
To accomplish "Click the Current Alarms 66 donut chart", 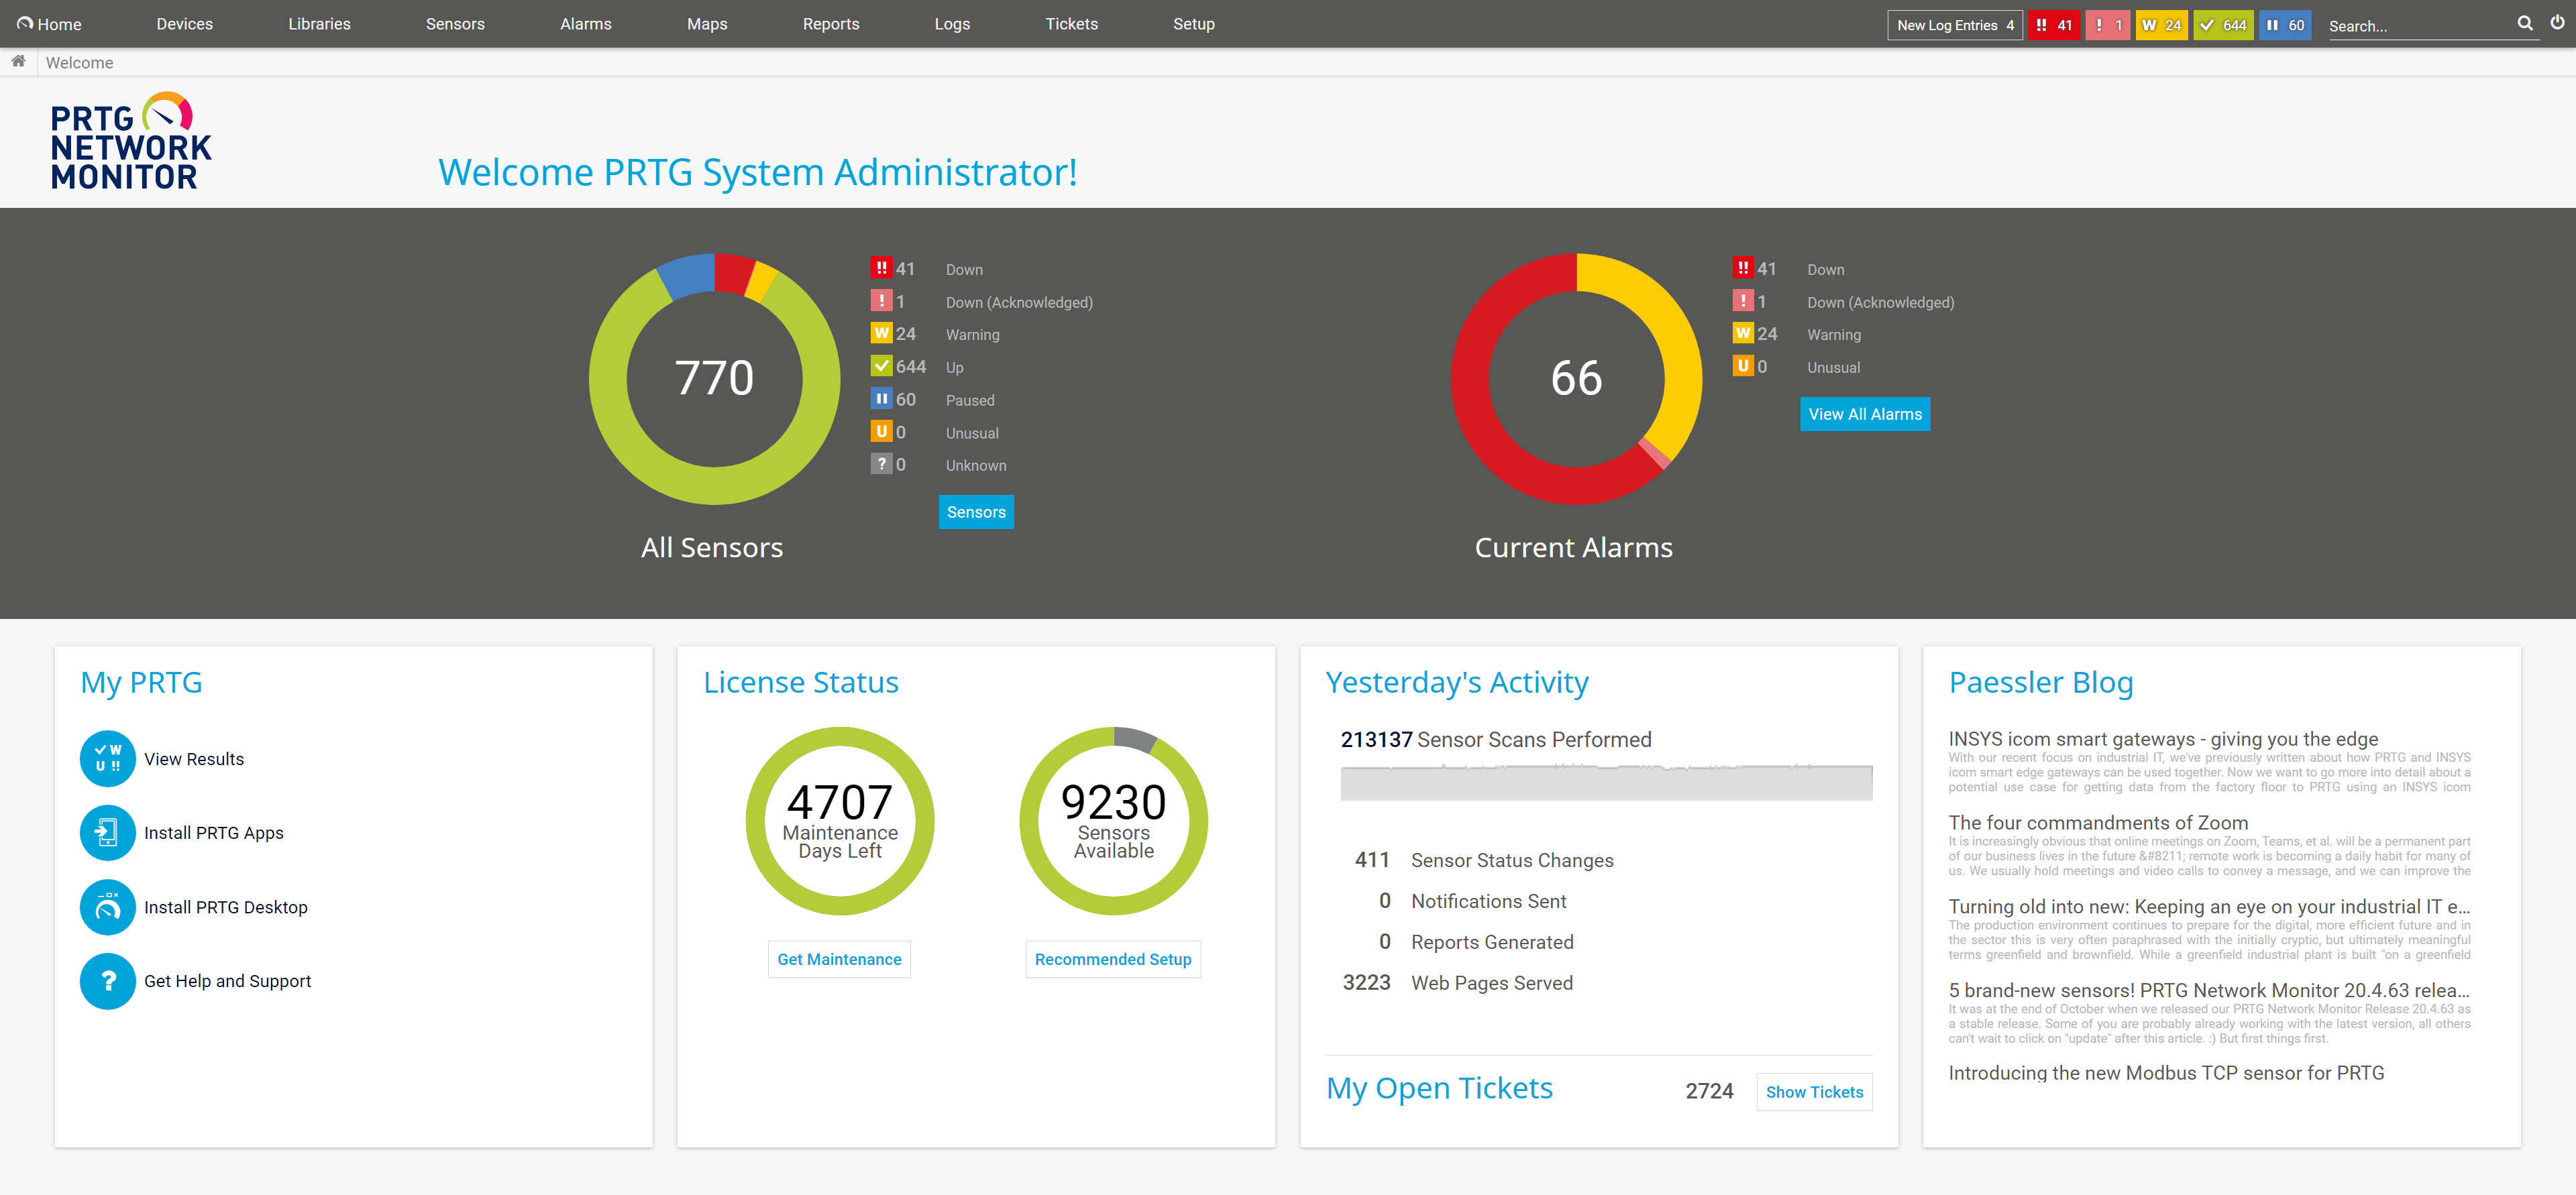I will 1576,379.
